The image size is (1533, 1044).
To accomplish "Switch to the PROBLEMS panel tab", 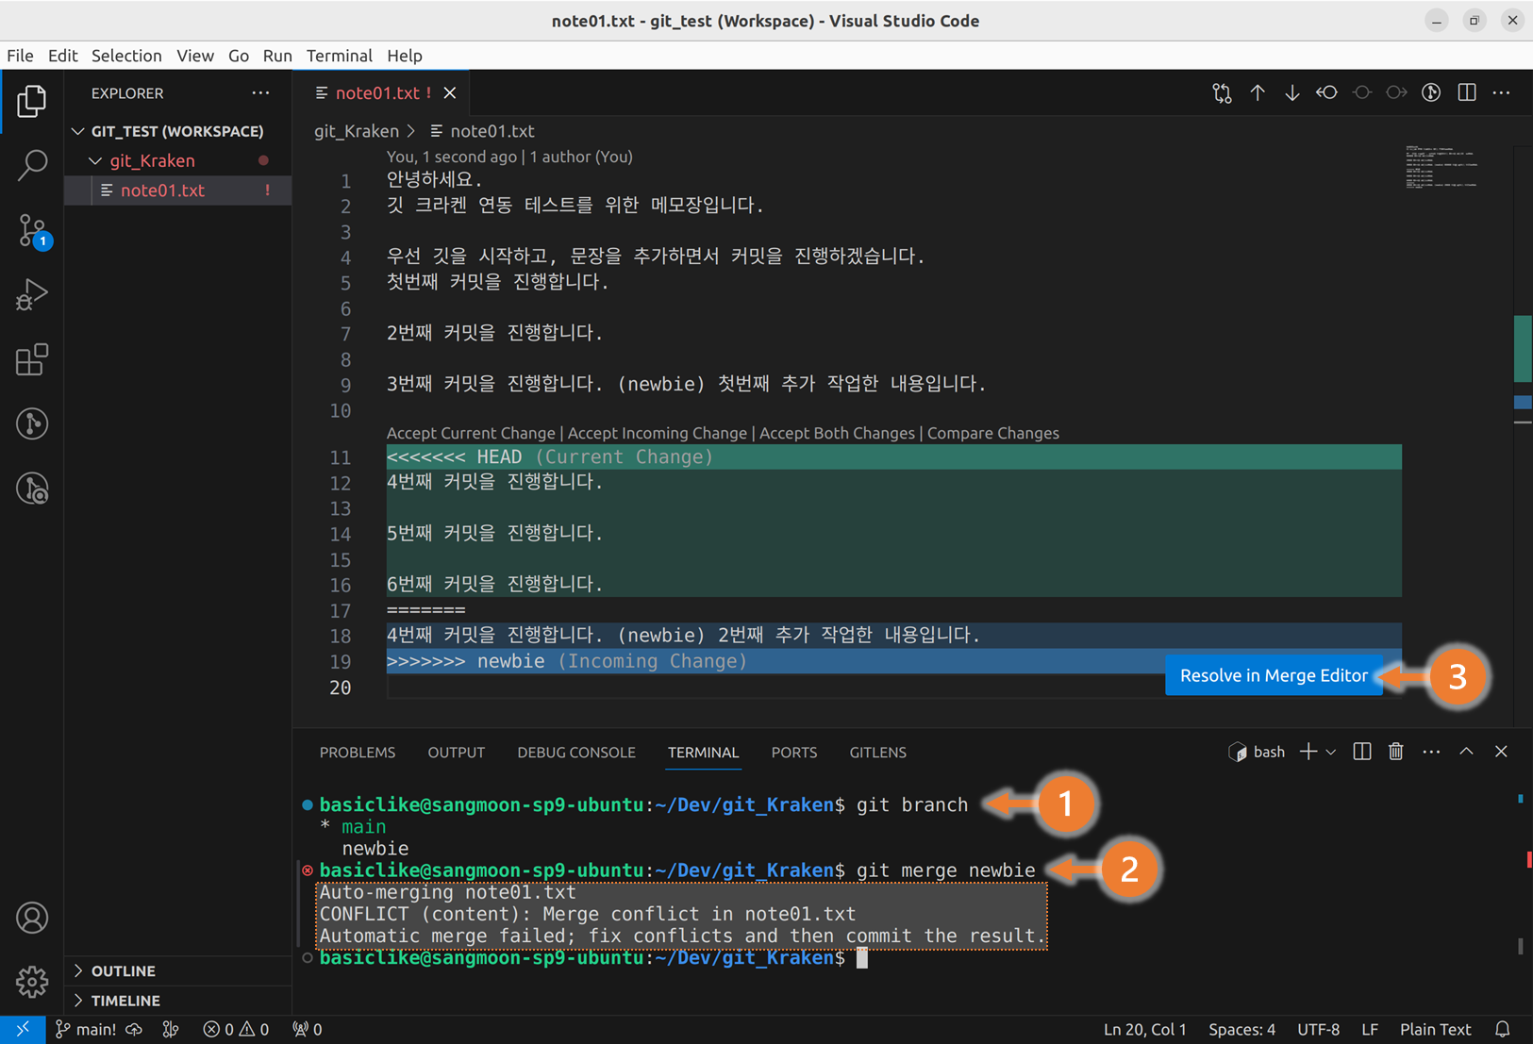I will 358,753.
